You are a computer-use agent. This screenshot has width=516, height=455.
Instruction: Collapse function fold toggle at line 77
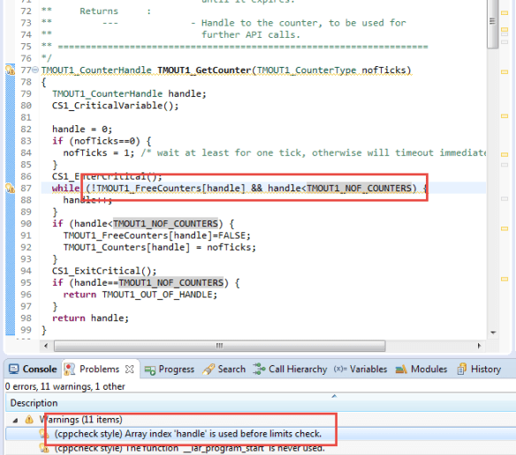(x=35, y=70)
